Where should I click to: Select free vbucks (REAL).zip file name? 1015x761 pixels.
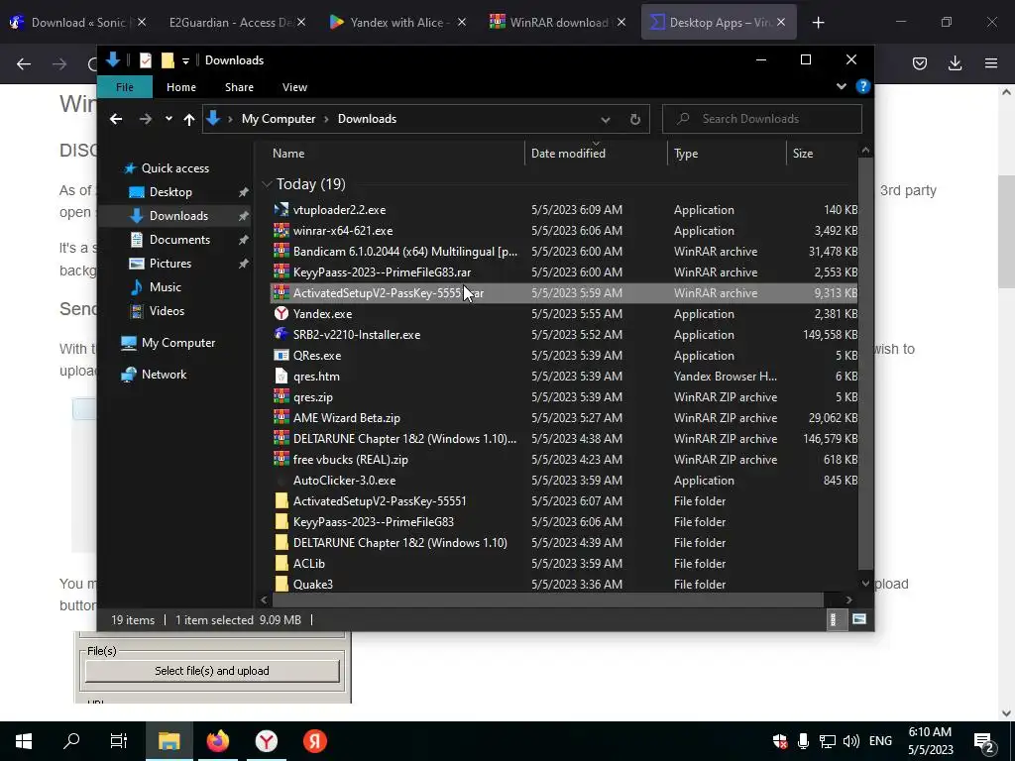click(350, 460)
